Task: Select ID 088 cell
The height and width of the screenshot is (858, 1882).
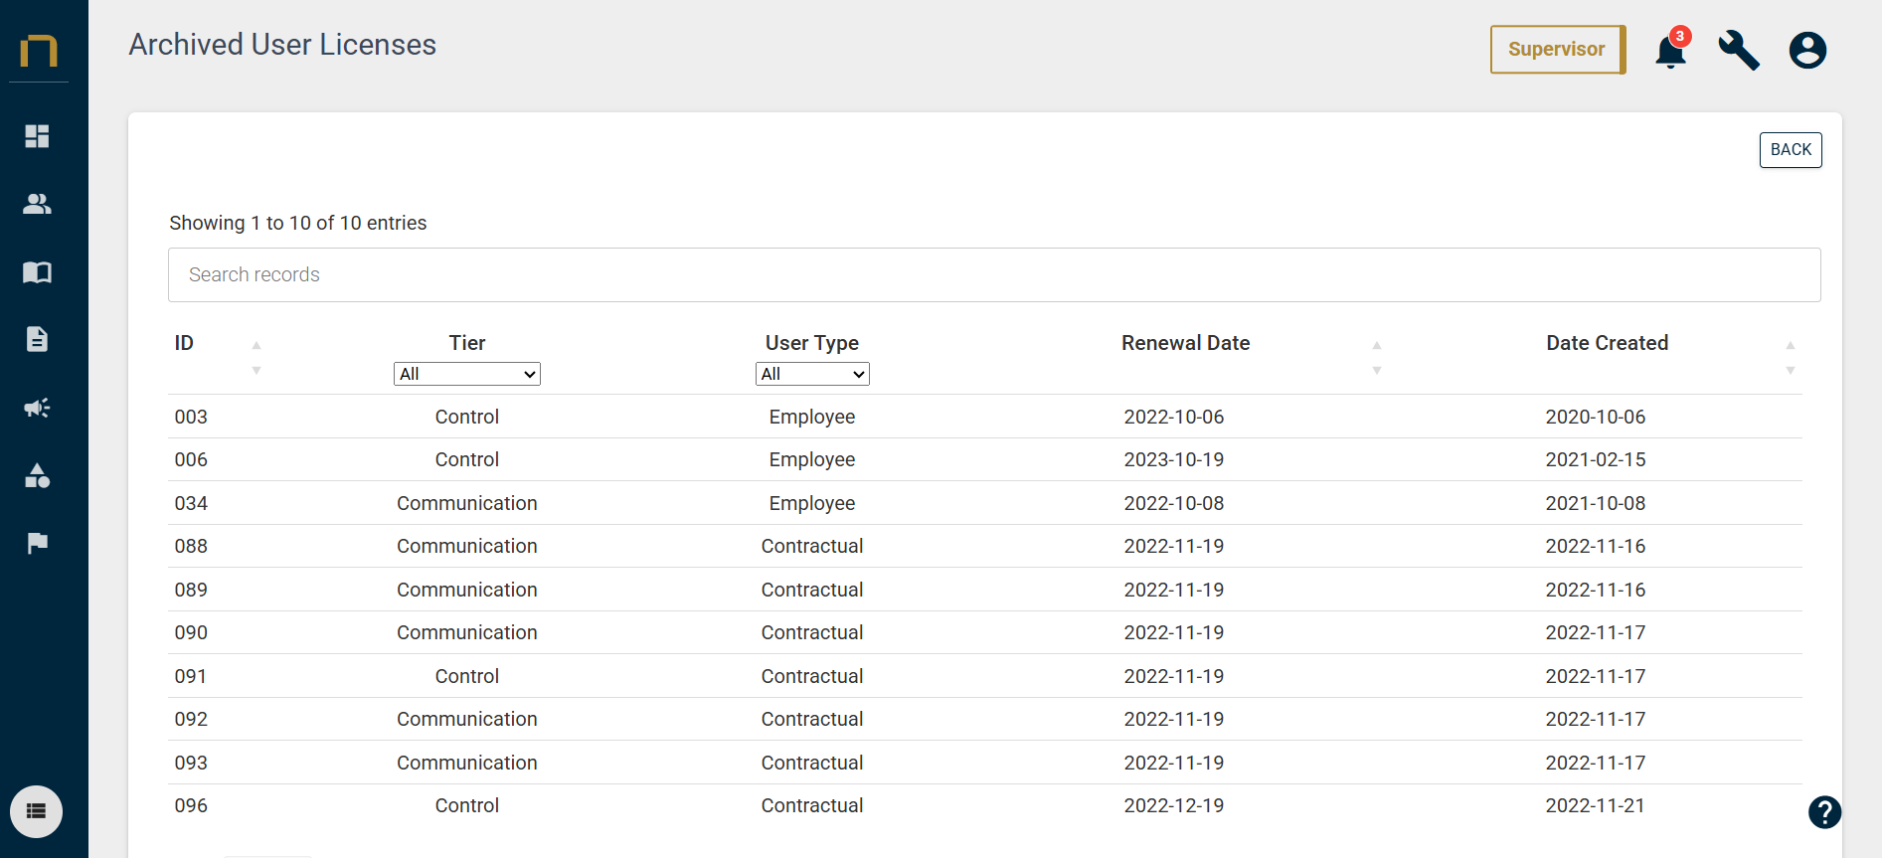Action: [x=191, y=546]
